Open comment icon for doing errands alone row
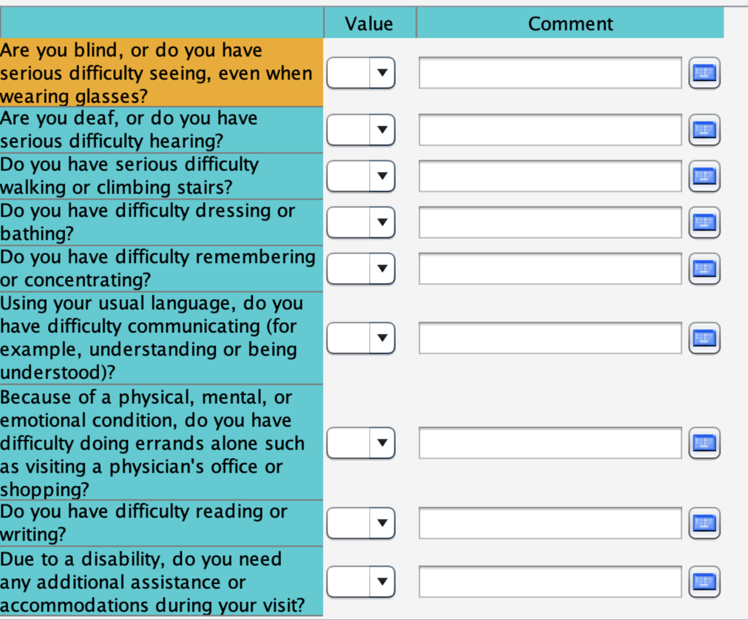The height and width of the screenshot is (620, 748). coord(704,443)
